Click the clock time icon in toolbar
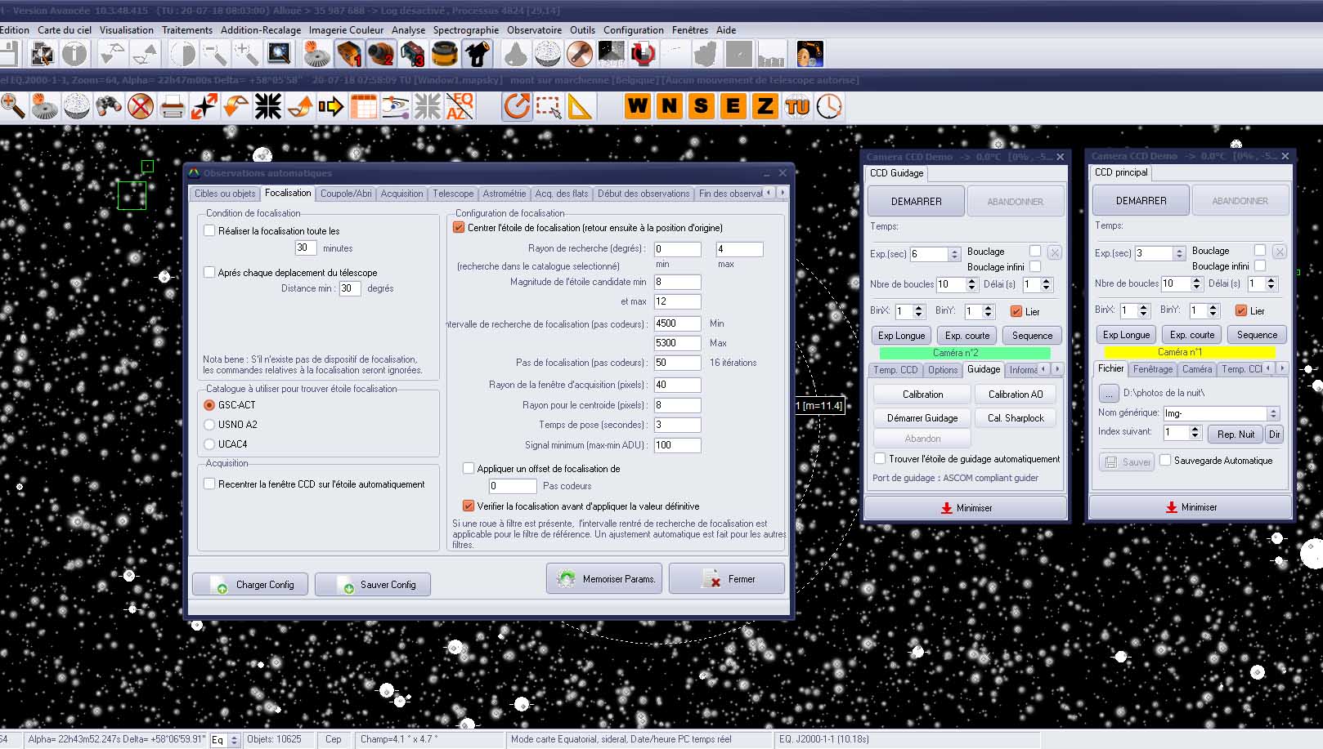The height and width of the screenshot is (749, 1323). coord(829,106)
